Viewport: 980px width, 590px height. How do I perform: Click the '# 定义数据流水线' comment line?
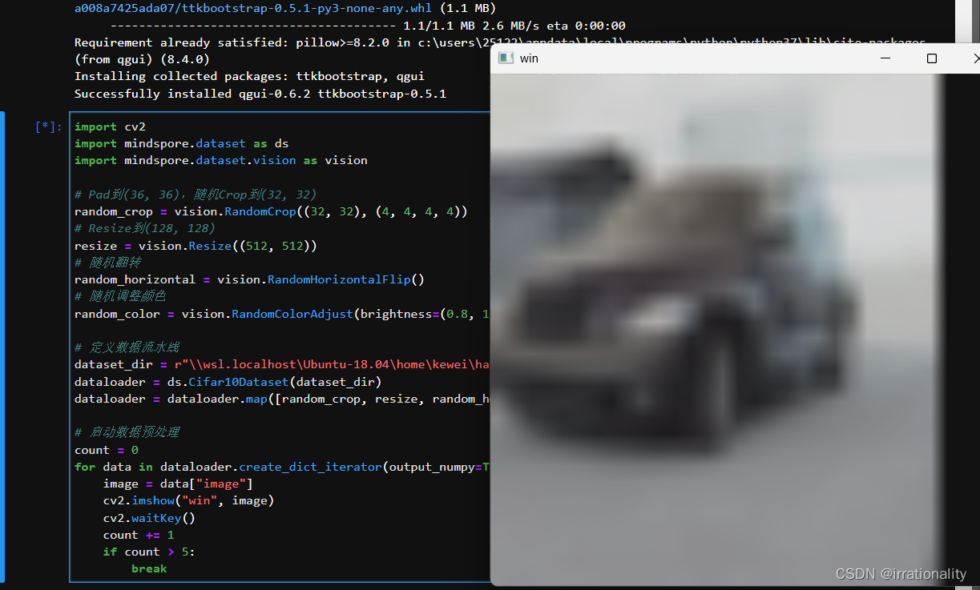tap(127, 347)
